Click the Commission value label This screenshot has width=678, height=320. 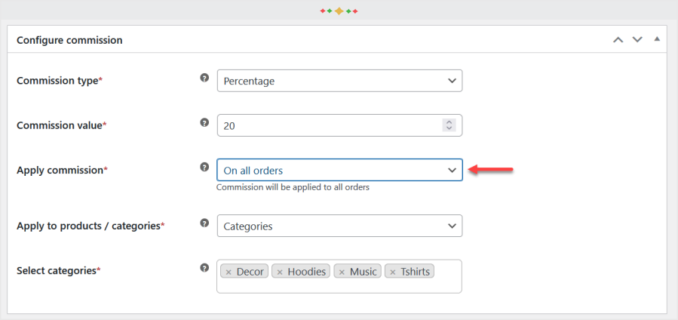pyautogui.click(x=61, y=125)
